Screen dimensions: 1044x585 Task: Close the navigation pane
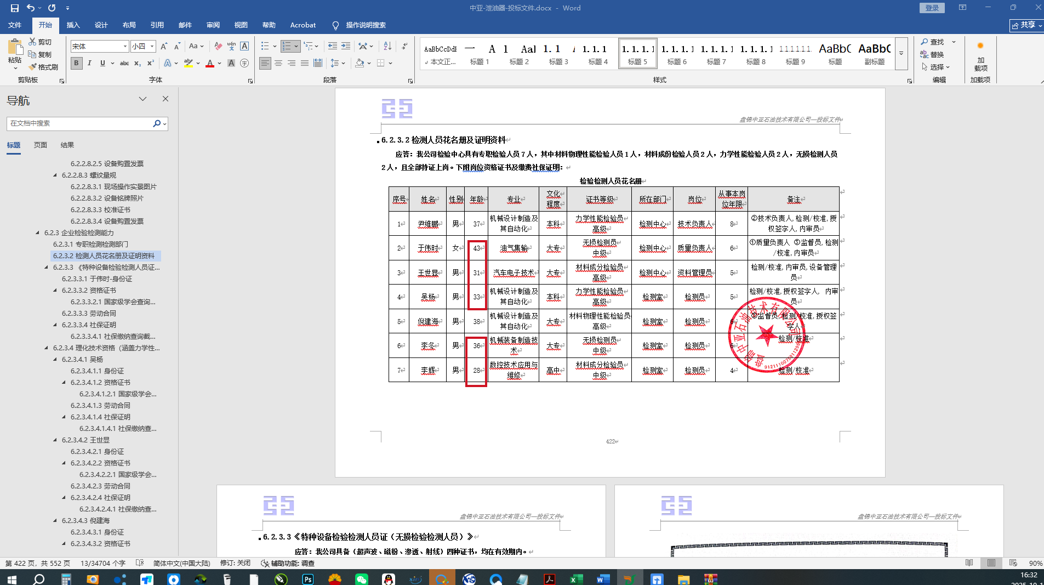click(x=166, y=99)
